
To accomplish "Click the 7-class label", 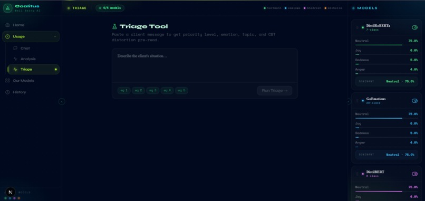I will [x=372, y=30].
